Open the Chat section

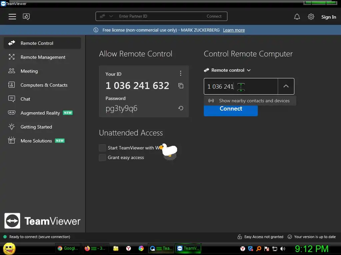pos(42,99)
